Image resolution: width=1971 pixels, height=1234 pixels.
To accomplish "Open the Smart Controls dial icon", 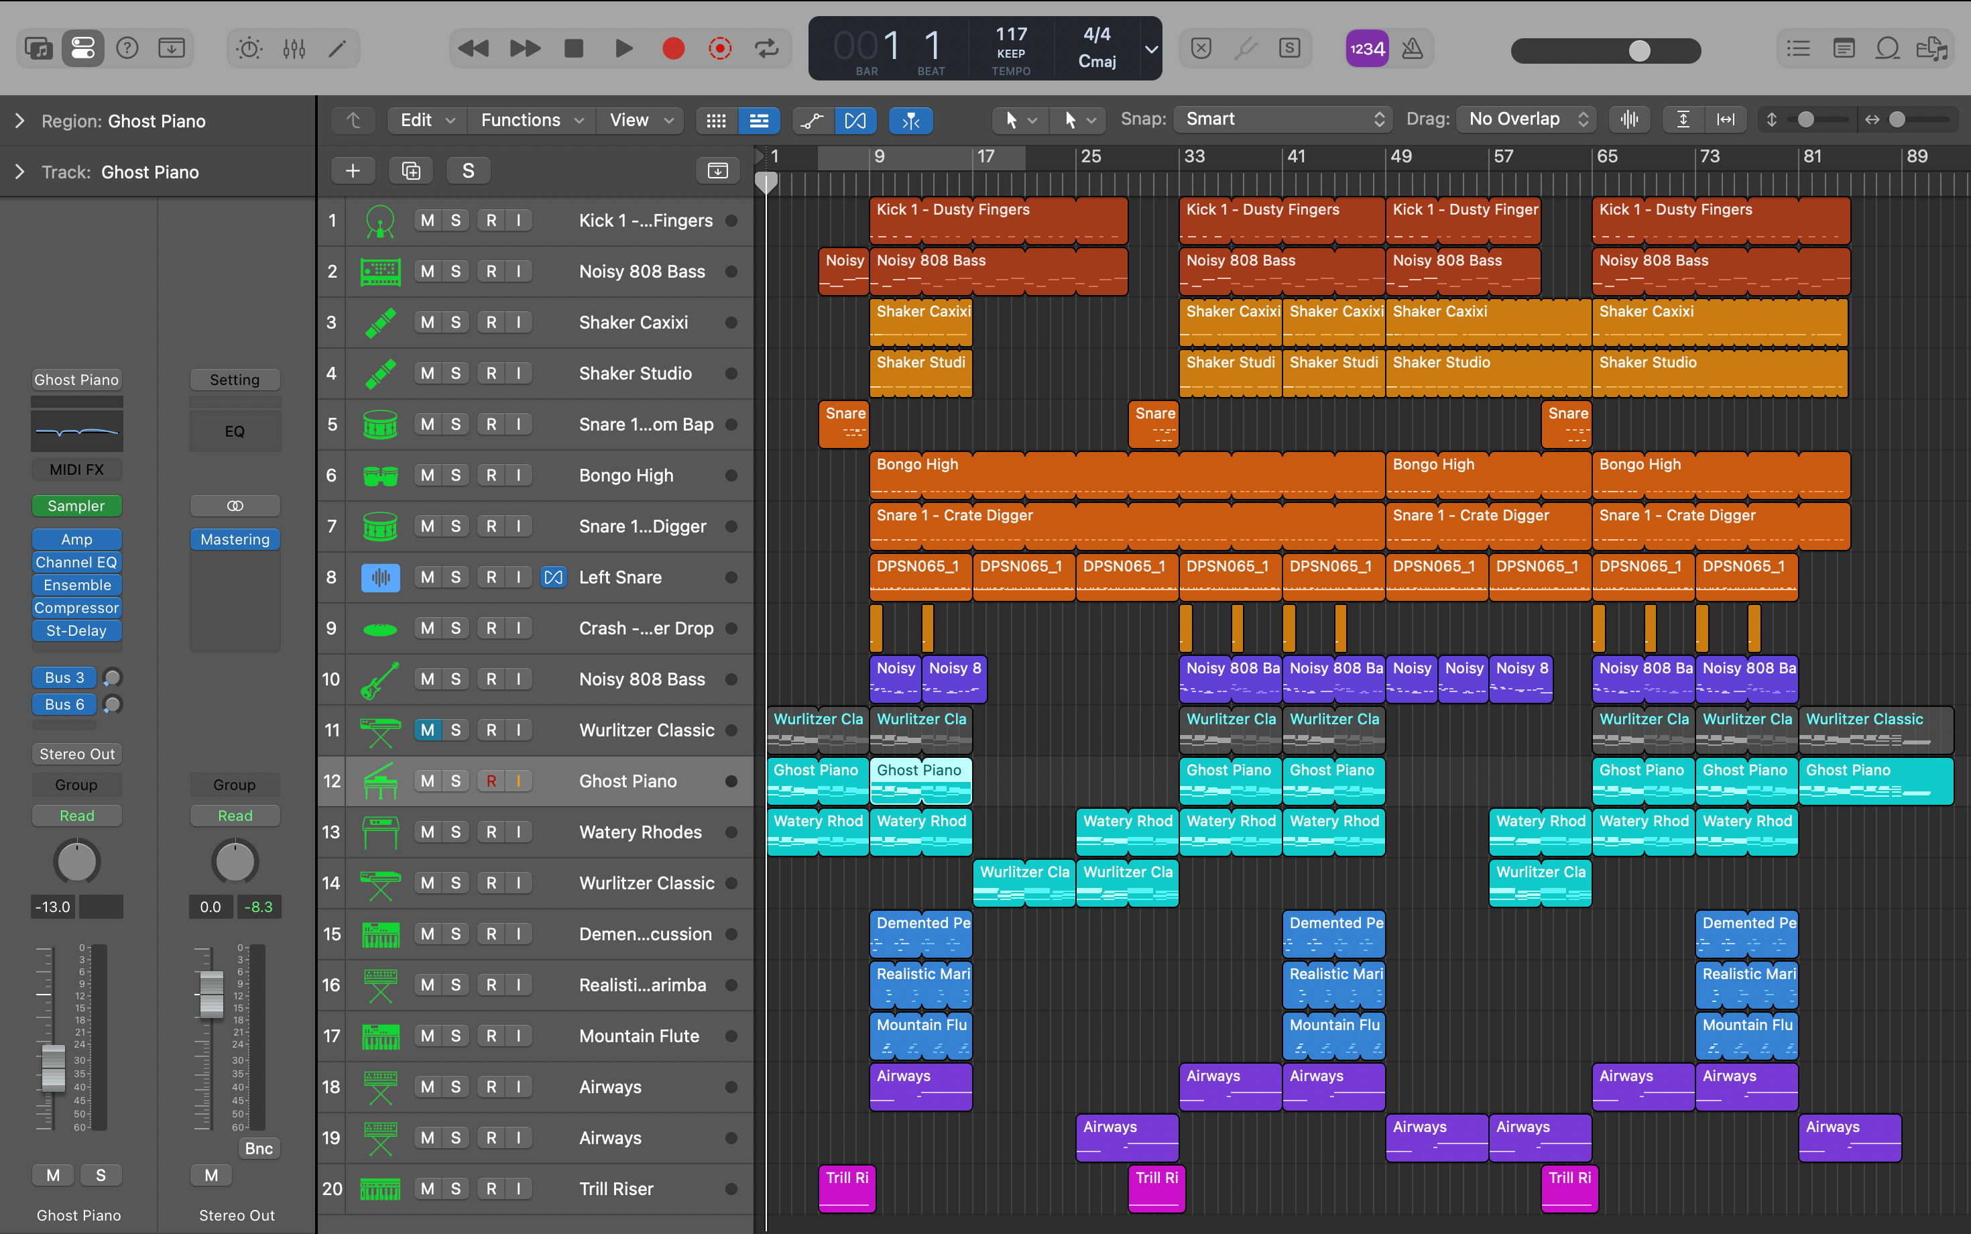I will click(249, 49).
